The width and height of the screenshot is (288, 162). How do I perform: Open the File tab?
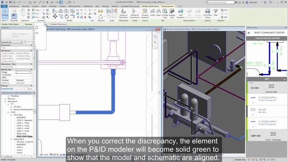click(x=4, y=6)
